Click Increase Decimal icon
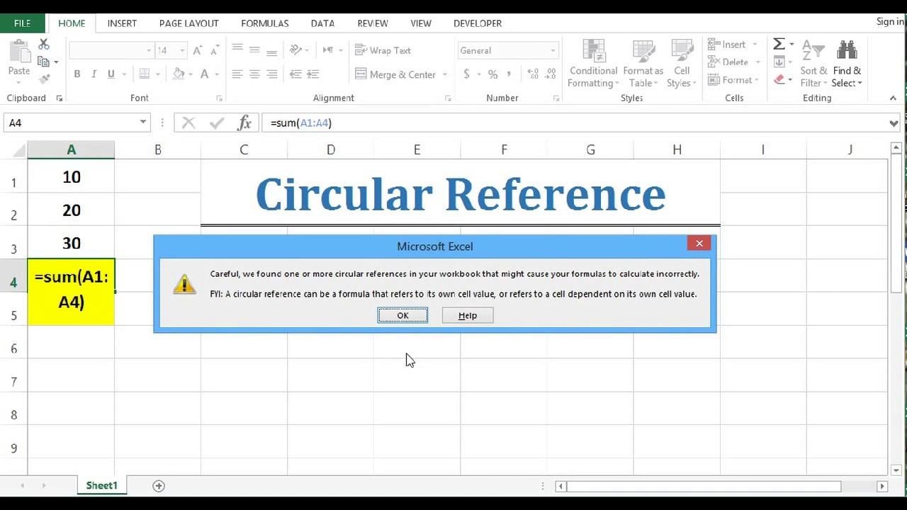Image resolution: width=907 pixels, height=510 pixels. 533,74
